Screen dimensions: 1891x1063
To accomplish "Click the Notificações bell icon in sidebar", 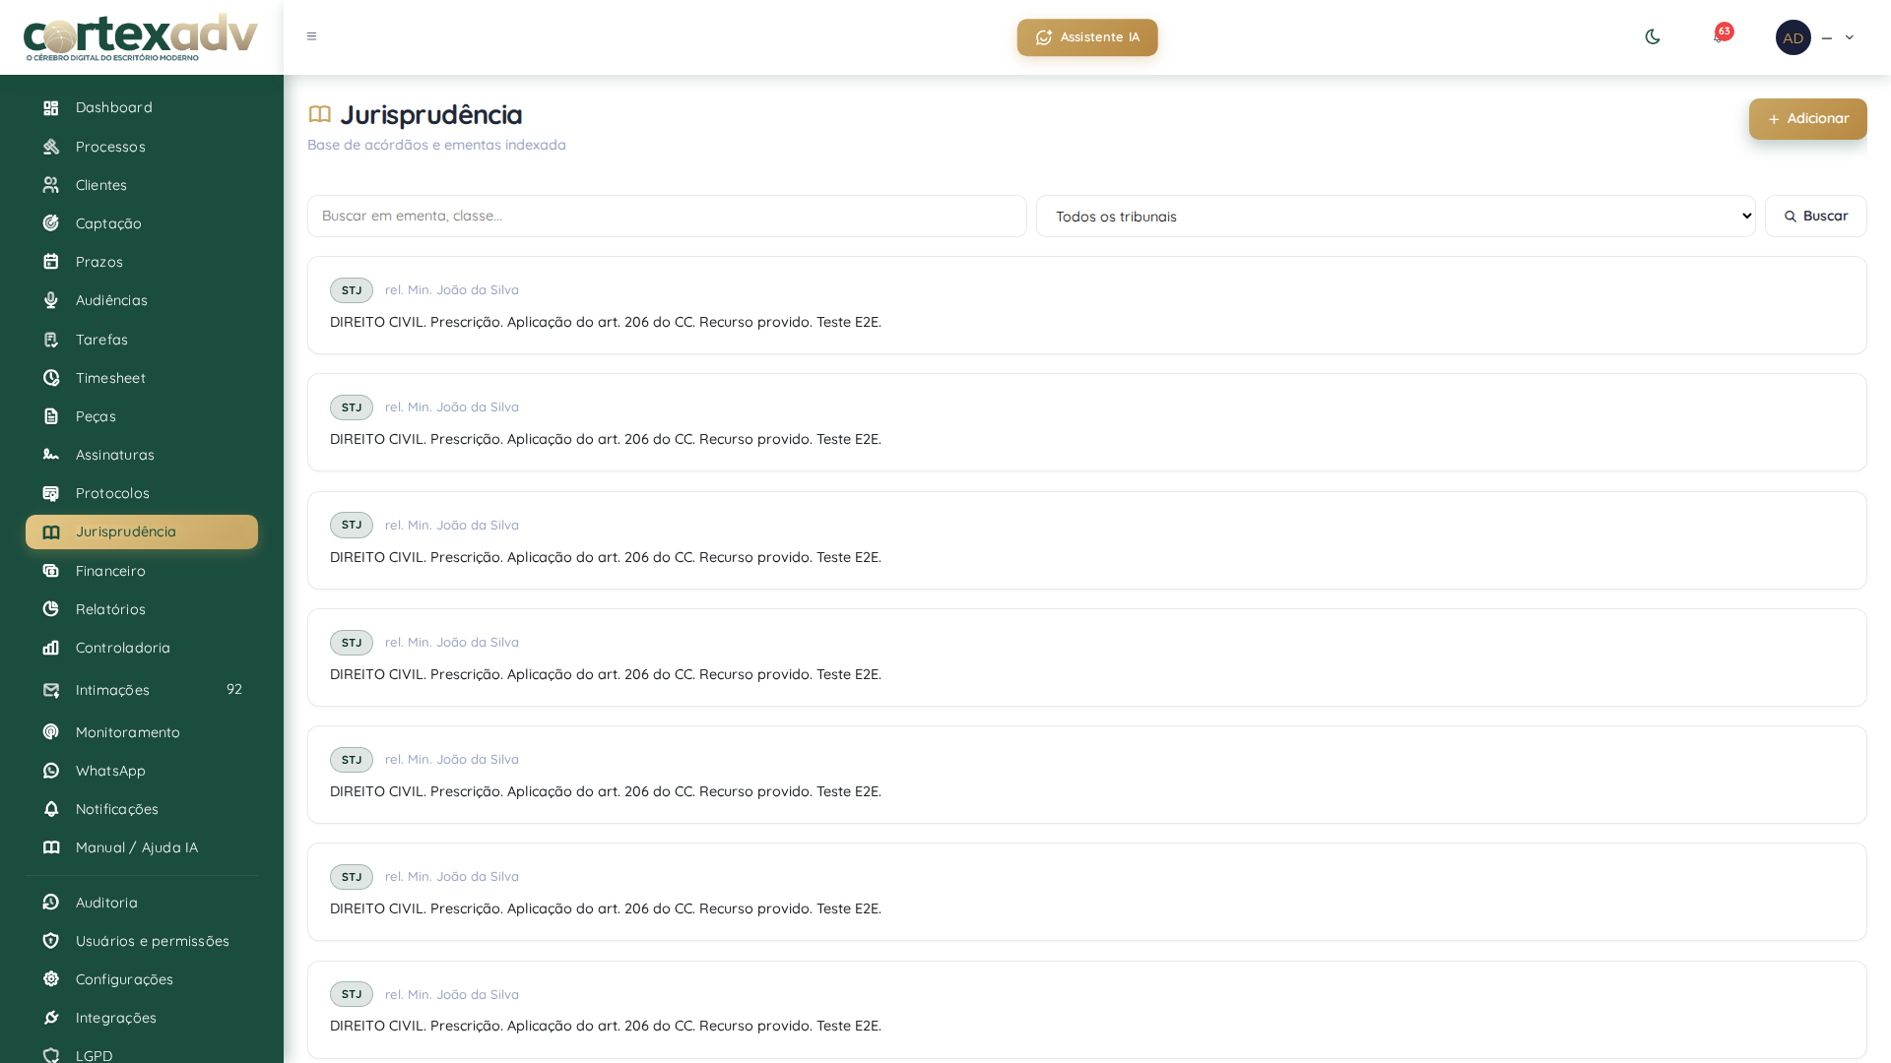I will click(x=51, y=810).
